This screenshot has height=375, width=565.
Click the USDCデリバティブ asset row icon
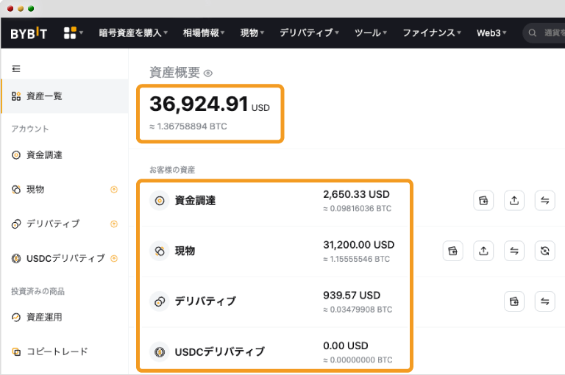(160, 351)
